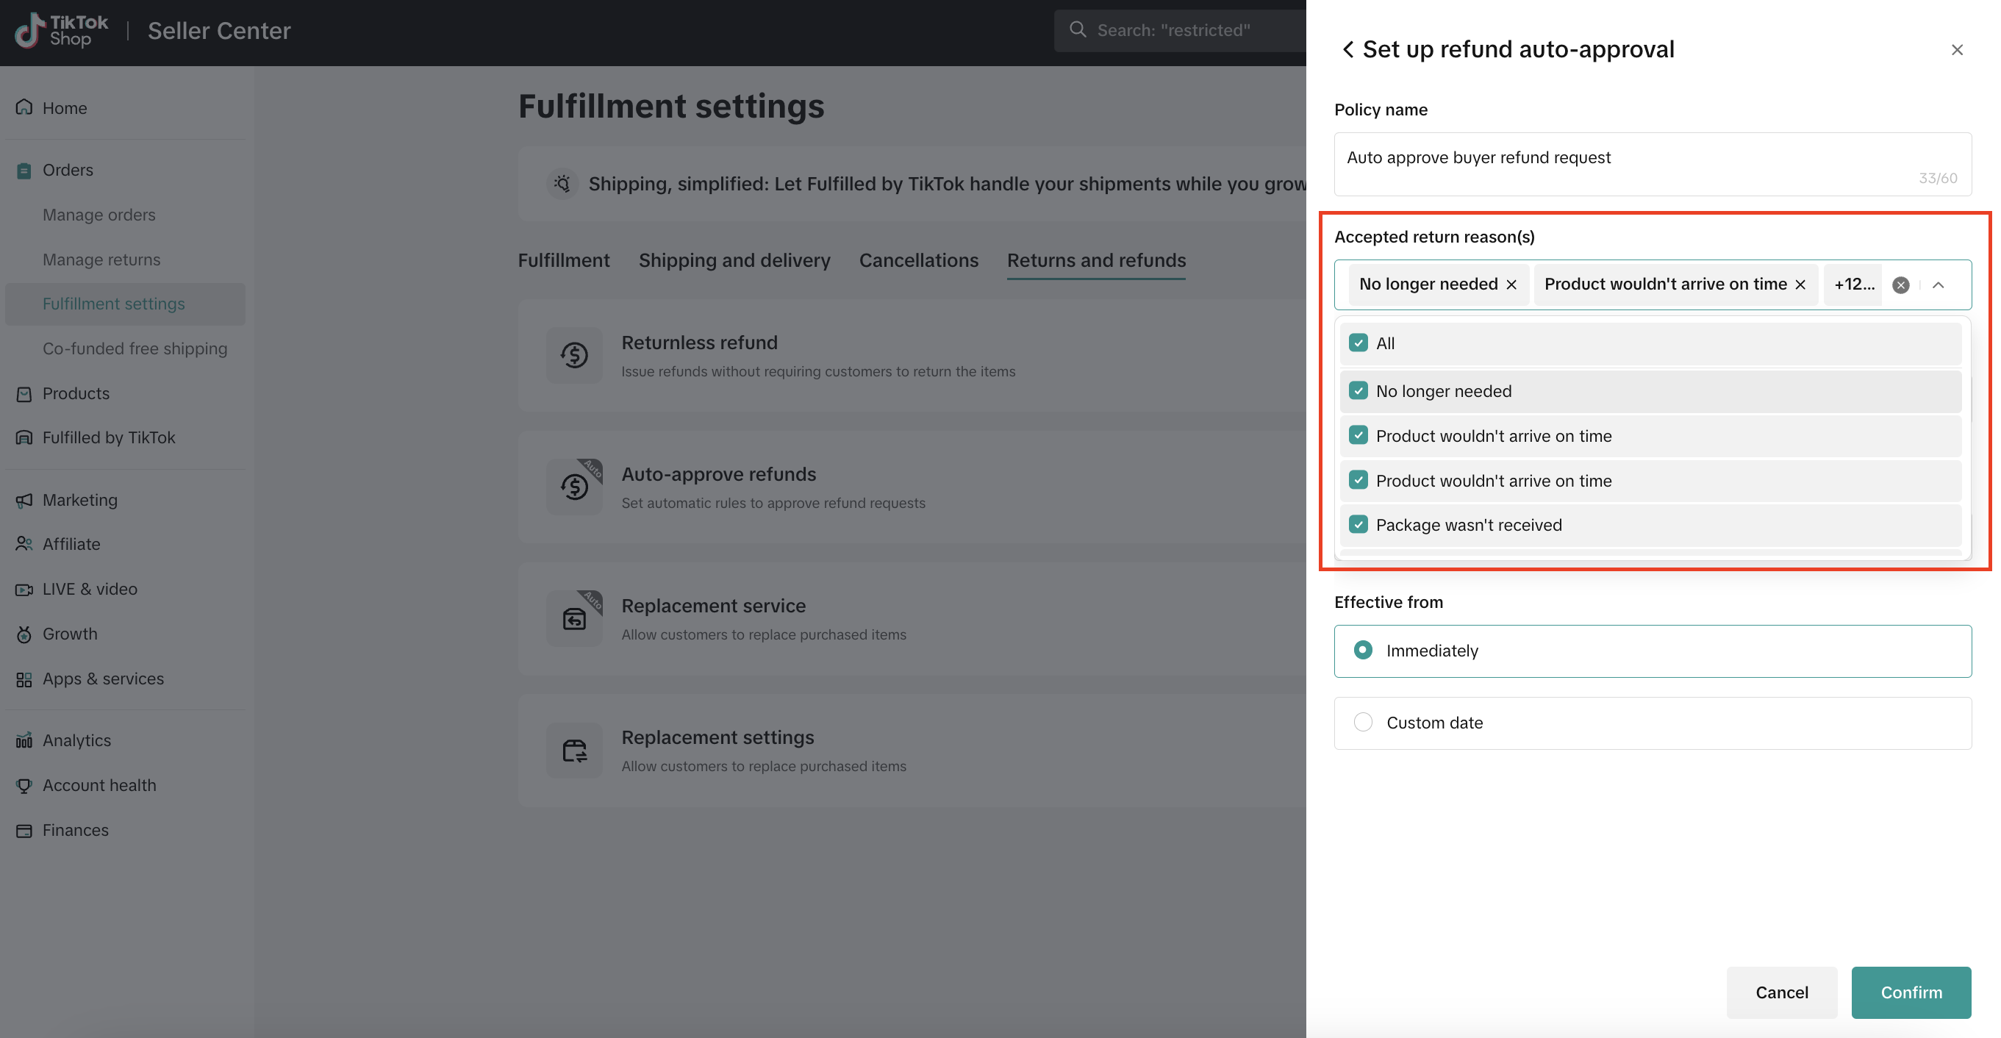Screen dimensions: 2001x1038
Task: Remove 'Product wouldn't arrive on time' tag
Action: (x=1800, y=284)
